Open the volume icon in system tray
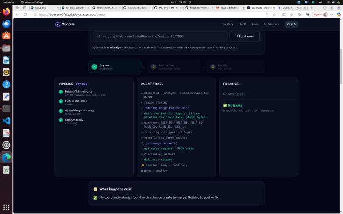This screenshot has height=214, width=343. point(333,2)
